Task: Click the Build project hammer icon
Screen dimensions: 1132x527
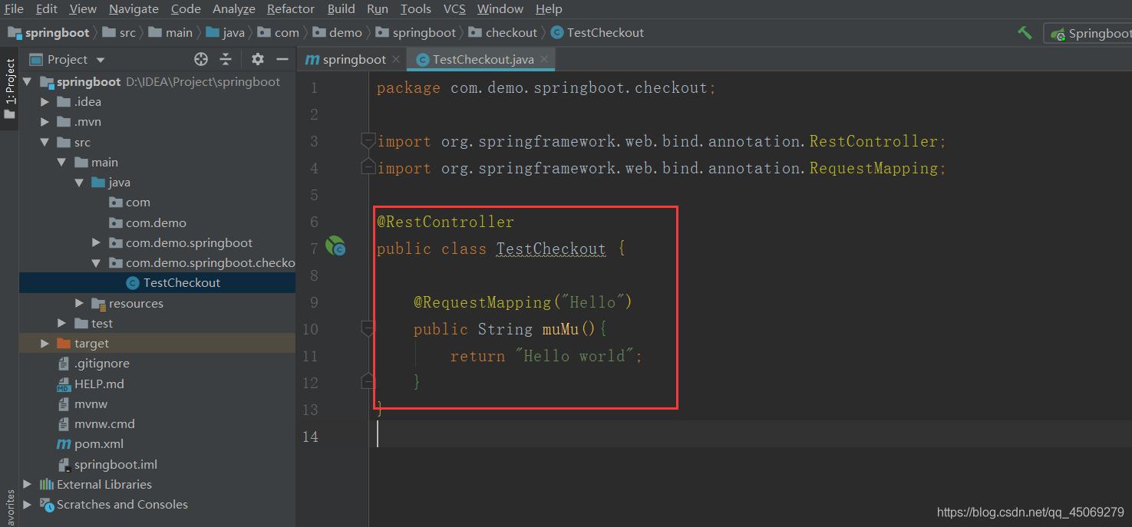Action: pos(1025,33)
